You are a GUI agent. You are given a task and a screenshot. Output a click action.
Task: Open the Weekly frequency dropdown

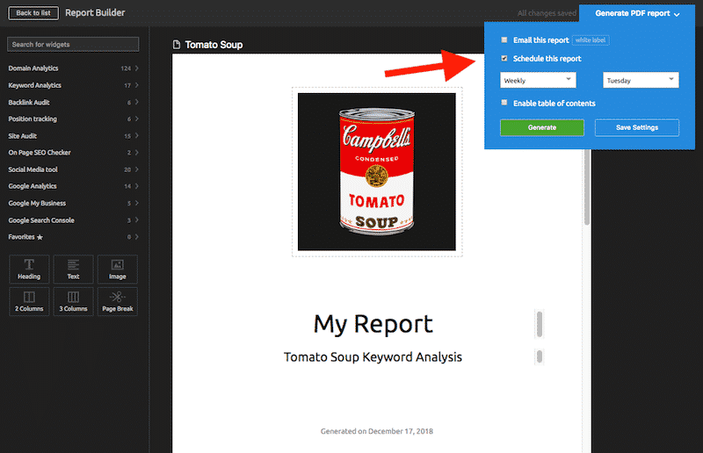pos(537,80)
